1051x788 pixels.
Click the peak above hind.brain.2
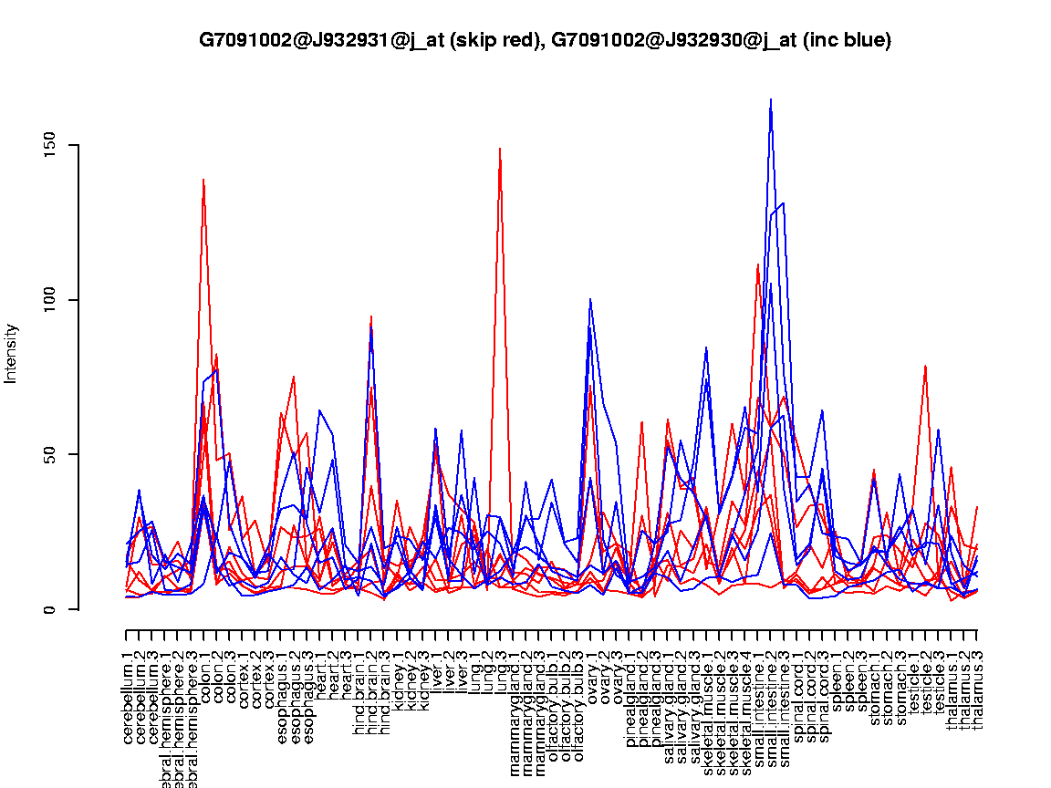[x=371, y=317]
